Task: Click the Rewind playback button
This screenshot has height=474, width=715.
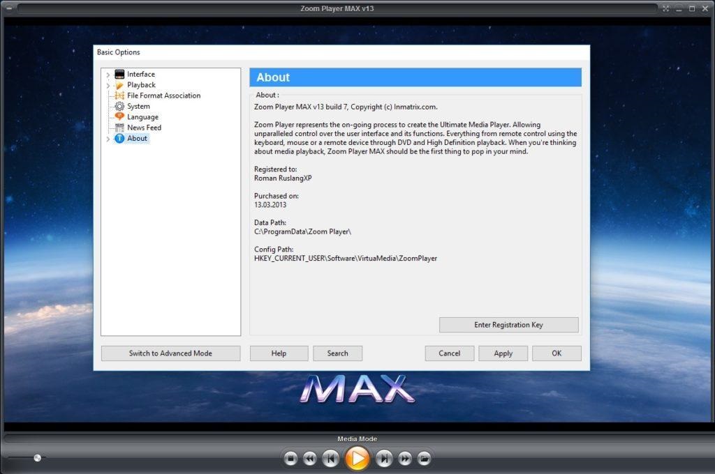Action: click(310, 459)
